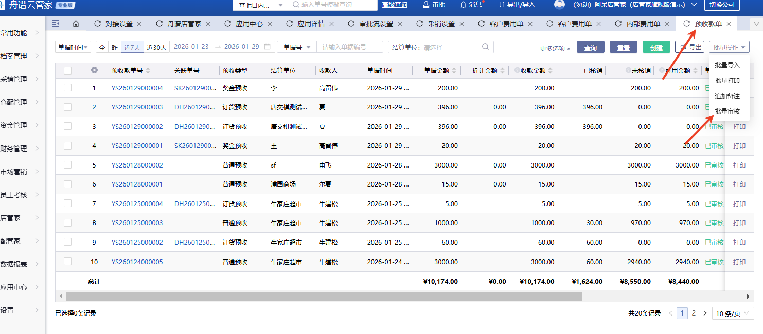Screen dimensions: 763x334
Task: Click the horizontal table scrollbar
Action: coord(324,296)
